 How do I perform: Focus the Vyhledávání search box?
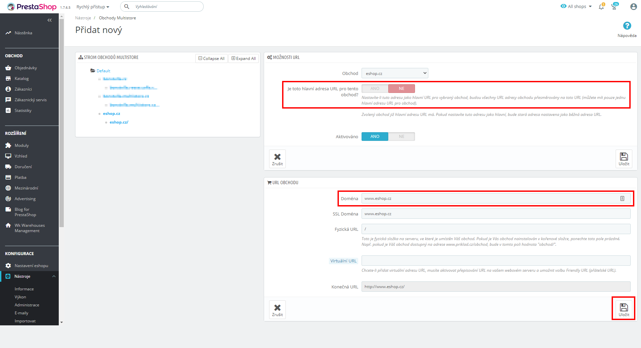click(162, 7)
